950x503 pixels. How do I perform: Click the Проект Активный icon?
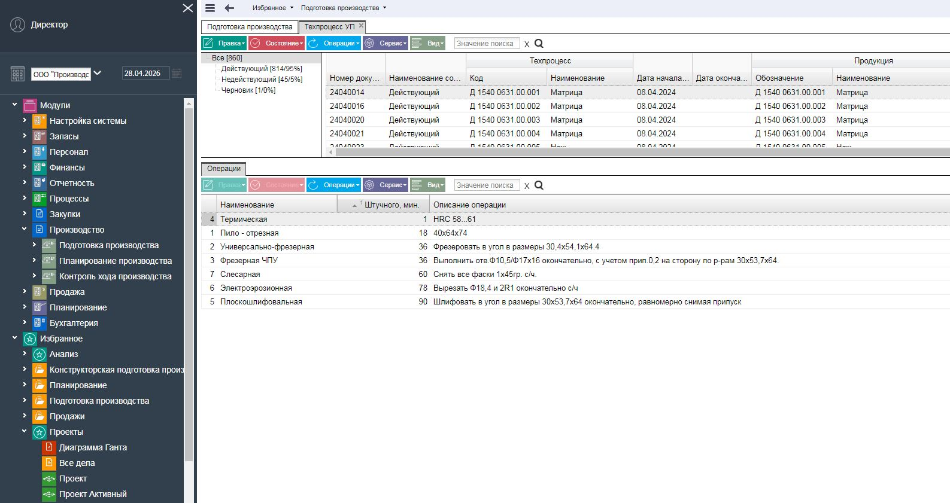pyautogui.click(x=49, y=494)
